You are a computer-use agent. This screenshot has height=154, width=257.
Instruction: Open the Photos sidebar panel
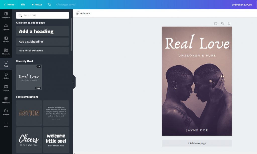coord(6,39)
